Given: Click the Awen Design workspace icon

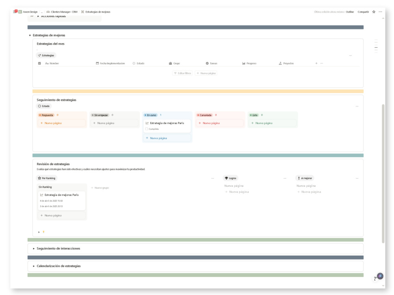Looking at the screenshot, I should point(20,12).
